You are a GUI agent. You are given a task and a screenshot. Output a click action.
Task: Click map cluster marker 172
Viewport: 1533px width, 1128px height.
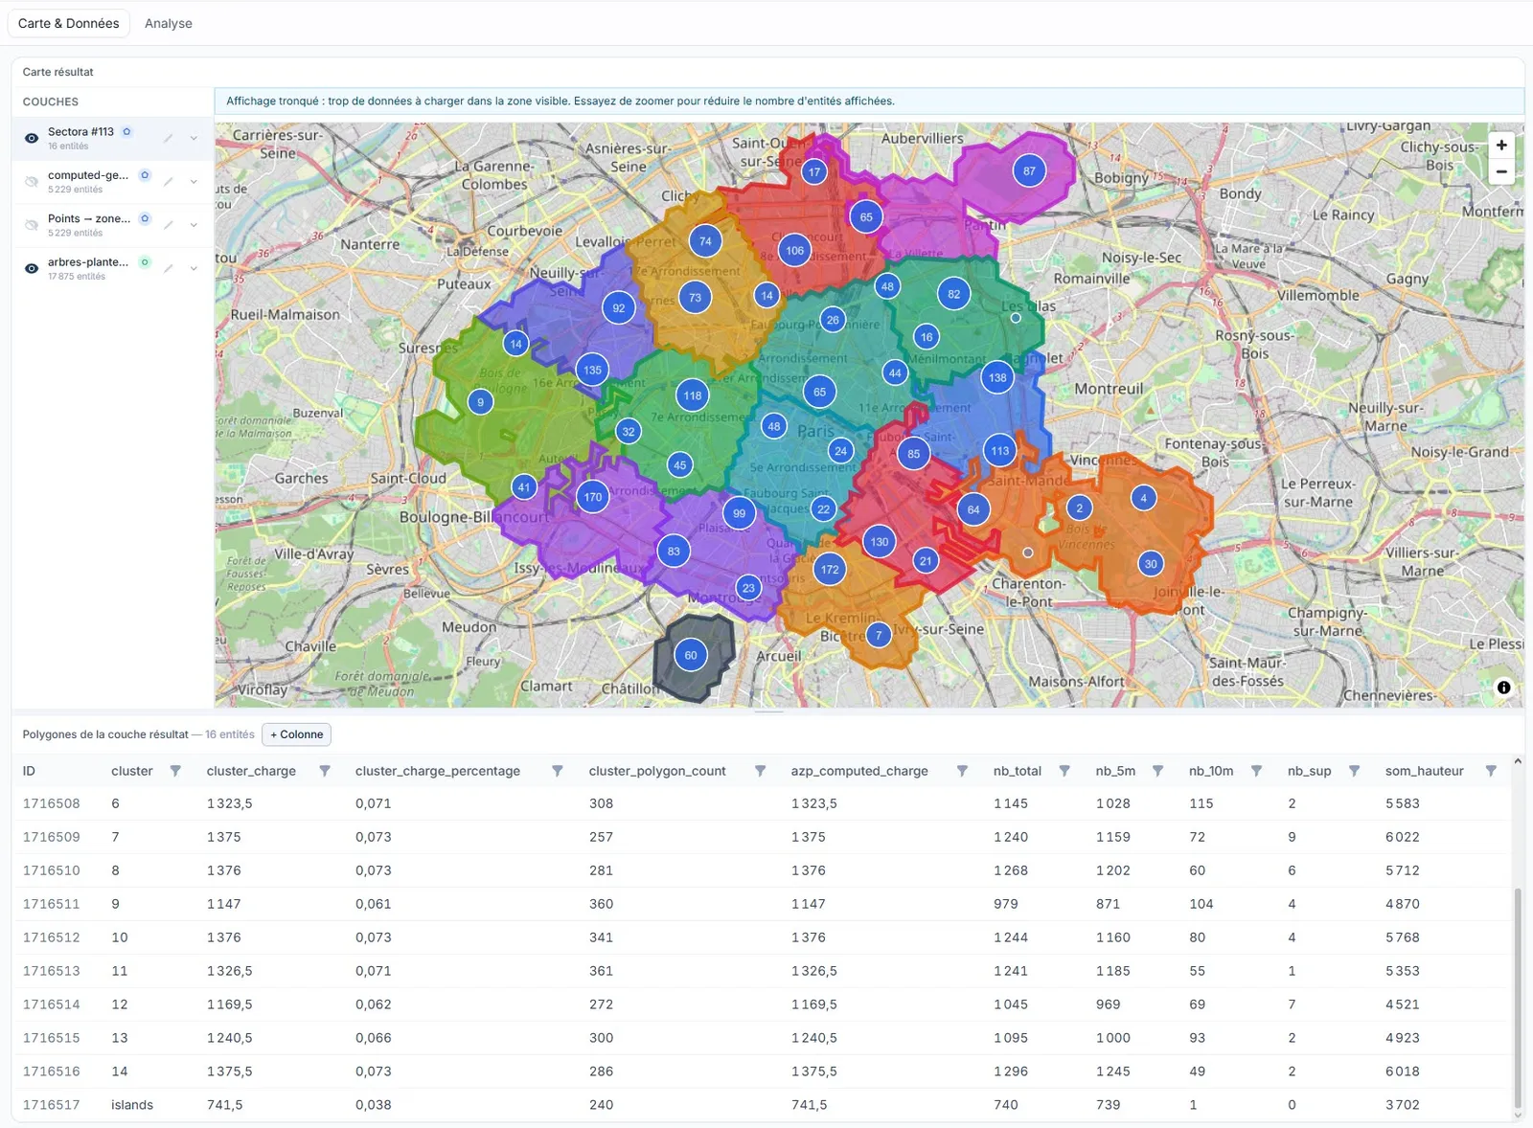830,569
